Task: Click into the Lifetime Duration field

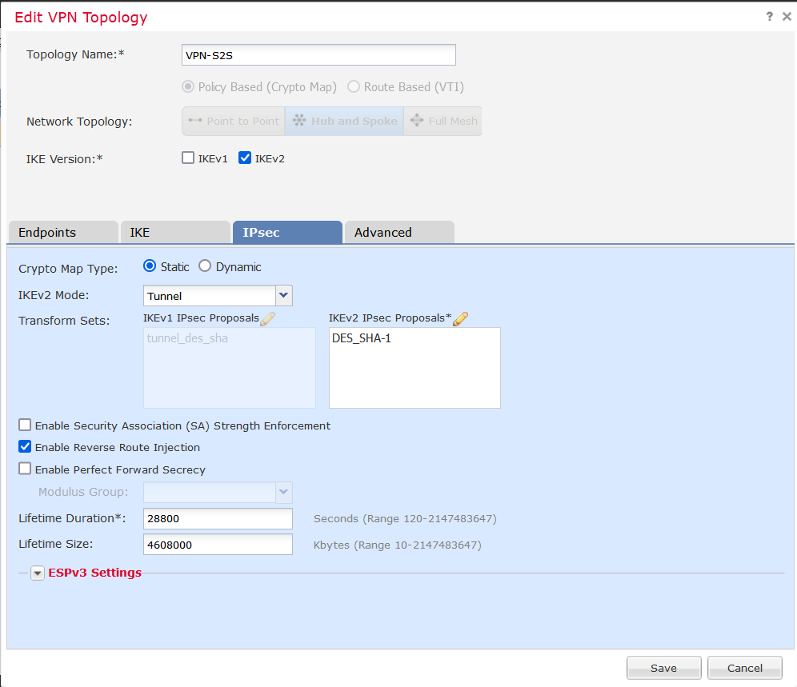Action: (x=218, y=518)
